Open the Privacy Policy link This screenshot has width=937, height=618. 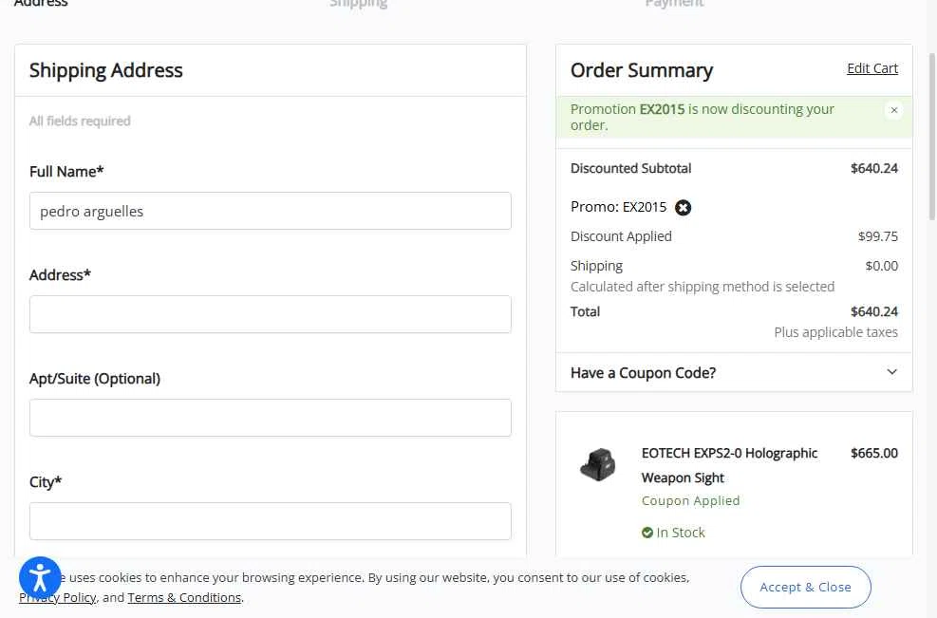[57, 597]
